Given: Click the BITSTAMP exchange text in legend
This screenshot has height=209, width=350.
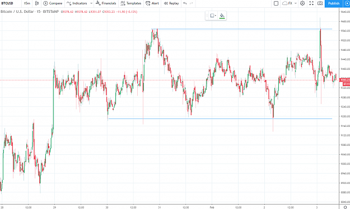Looking at the screenshot, I should coord(50,12).
